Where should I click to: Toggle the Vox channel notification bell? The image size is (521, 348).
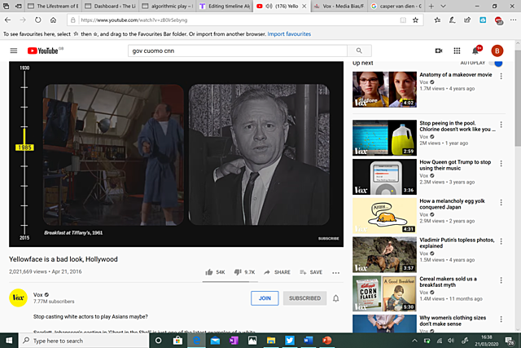click(336, 298)
